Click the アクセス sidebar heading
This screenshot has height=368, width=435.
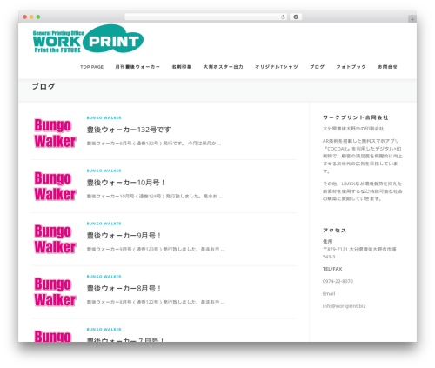(x=334, y=231)
